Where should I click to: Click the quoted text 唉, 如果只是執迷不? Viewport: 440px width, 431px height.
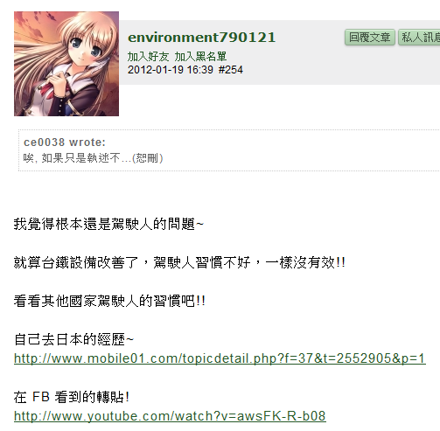(72, 158)
